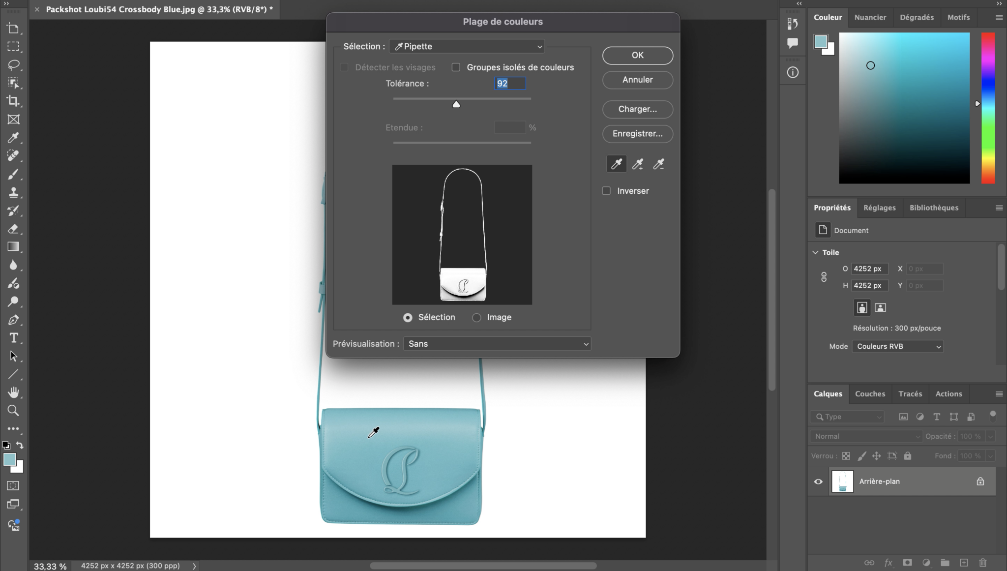Screen dimensions: 1007x571
Task: Click the delete layer trash icon
Action: click(x=982, y=562)
